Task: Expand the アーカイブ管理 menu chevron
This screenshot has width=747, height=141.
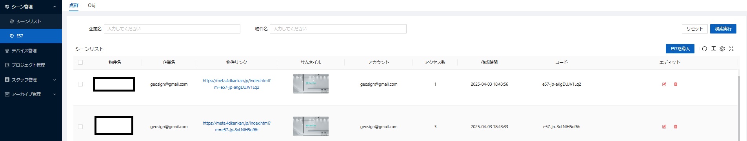Action: 55,94
